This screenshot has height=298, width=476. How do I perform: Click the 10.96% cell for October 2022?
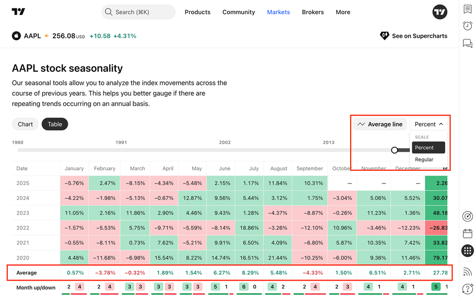[342, 228]
